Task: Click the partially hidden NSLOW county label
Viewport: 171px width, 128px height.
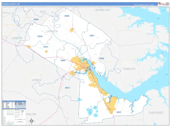Action: point(31,114)
